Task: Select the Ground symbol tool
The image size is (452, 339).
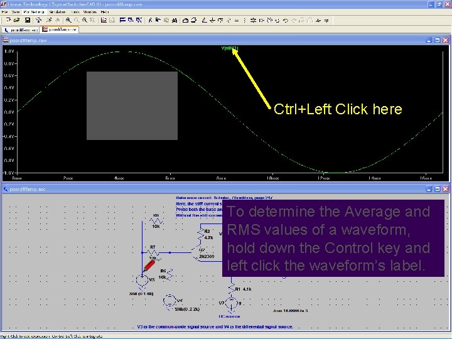Action: tap(212, 20)
